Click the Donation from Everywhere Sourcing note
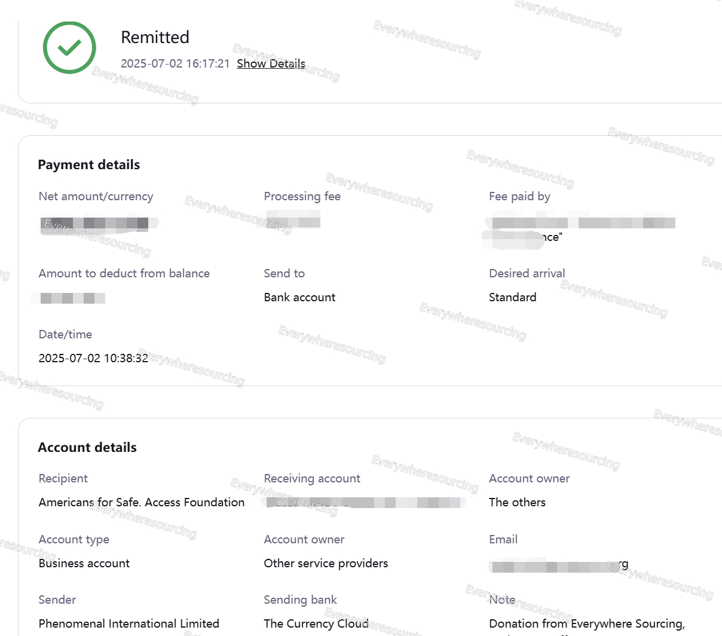722x636 pixels. pyautogui.click(x=586, y=624)
